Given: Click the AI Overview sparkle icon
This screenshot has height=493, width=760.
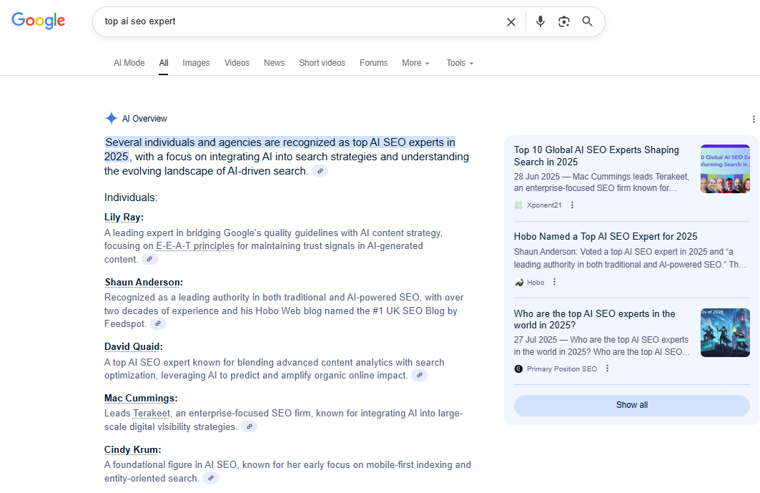Looking at the screenshot, I should pyautogui.click(x=111, y=118).
